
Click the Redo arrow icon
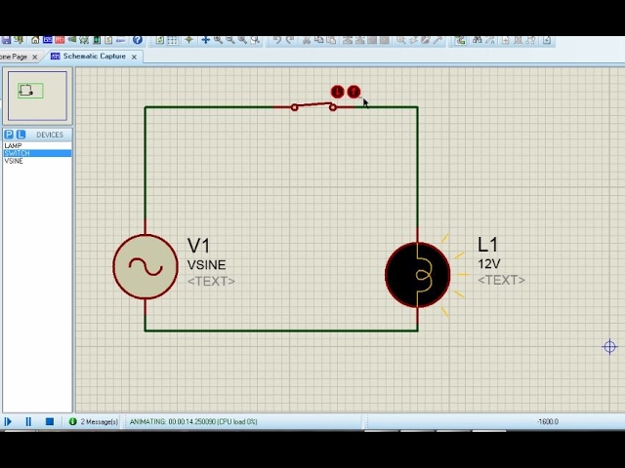tap(290, 40)
